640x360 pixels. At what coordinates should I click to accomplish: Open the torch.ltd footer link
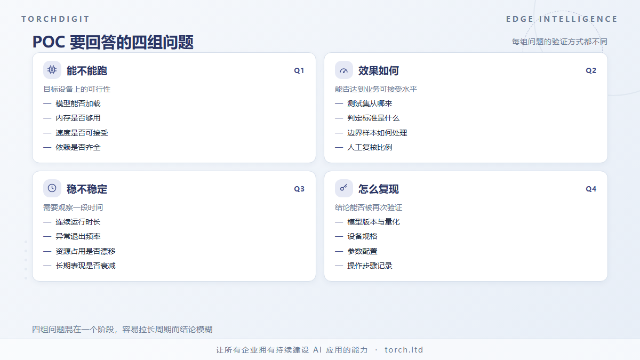pos(404,350)
